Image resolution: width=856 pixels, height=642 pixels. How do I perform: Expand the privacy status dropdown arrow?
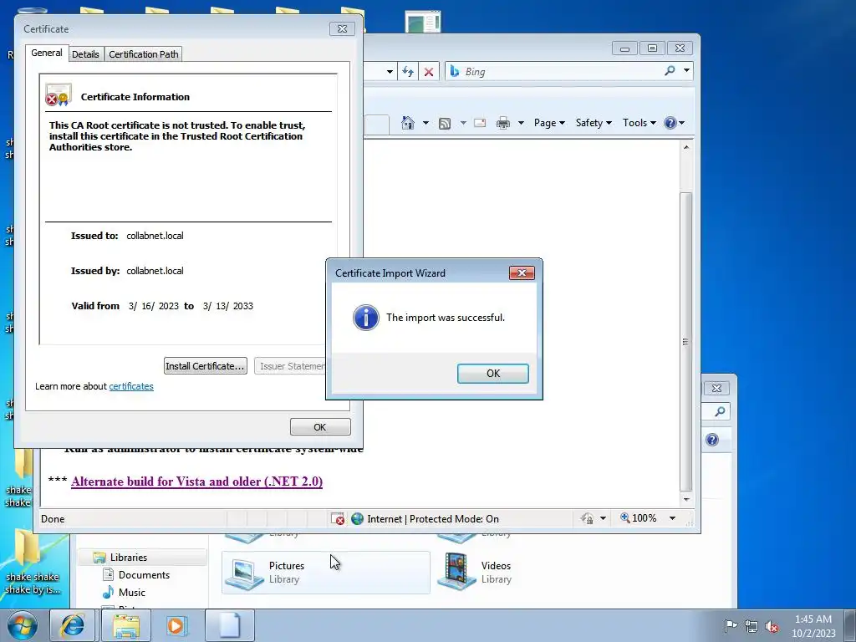[x=603, y=518]
